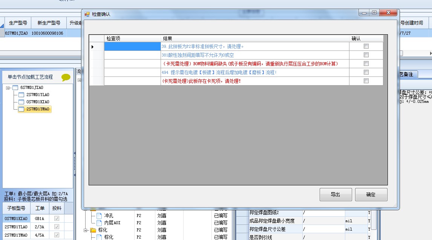Minimize the 检查确认 dialog
The height and width of the screenshot is (240, 432).
364,13
